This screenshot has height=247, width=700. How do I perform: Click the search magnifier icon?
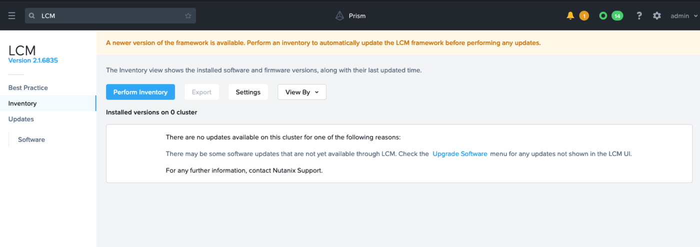[x=32, y=15]
